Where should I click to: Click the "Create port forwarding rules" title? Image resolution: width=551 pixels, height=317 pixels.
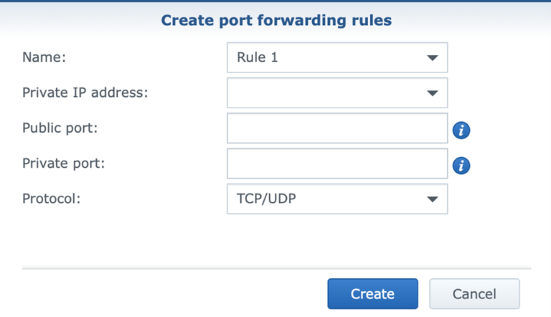pyautogui.click(x=276, y=20)
